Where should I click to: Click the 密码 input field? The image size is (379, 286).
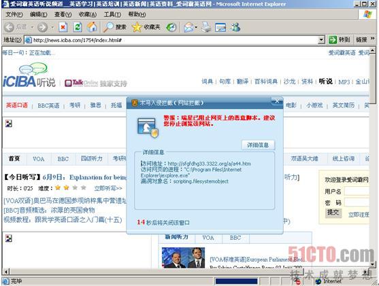pyautogui.click(x=357, y=202)
